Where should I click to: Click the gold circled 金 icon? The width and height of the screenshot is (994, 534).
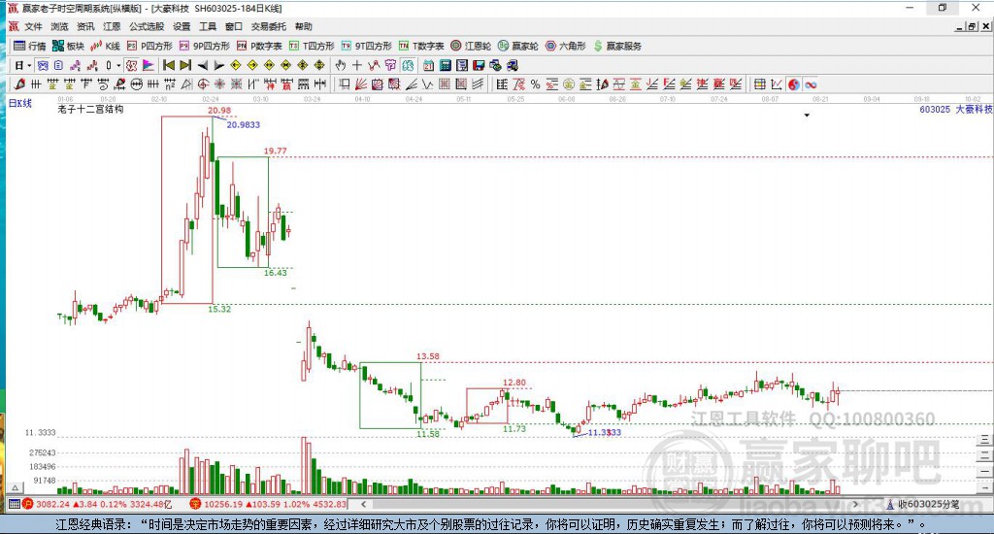(568, 83)
